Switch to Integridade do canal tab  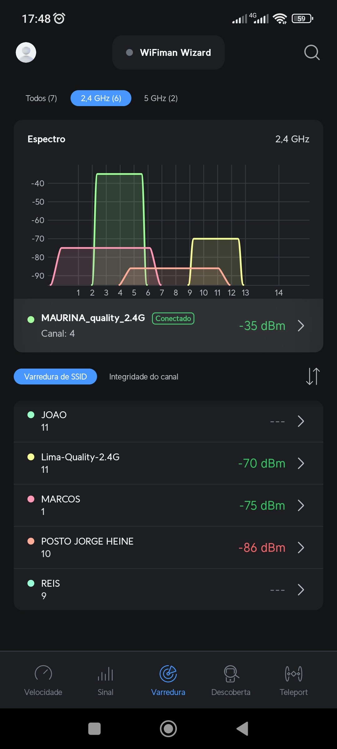[144, 377]
